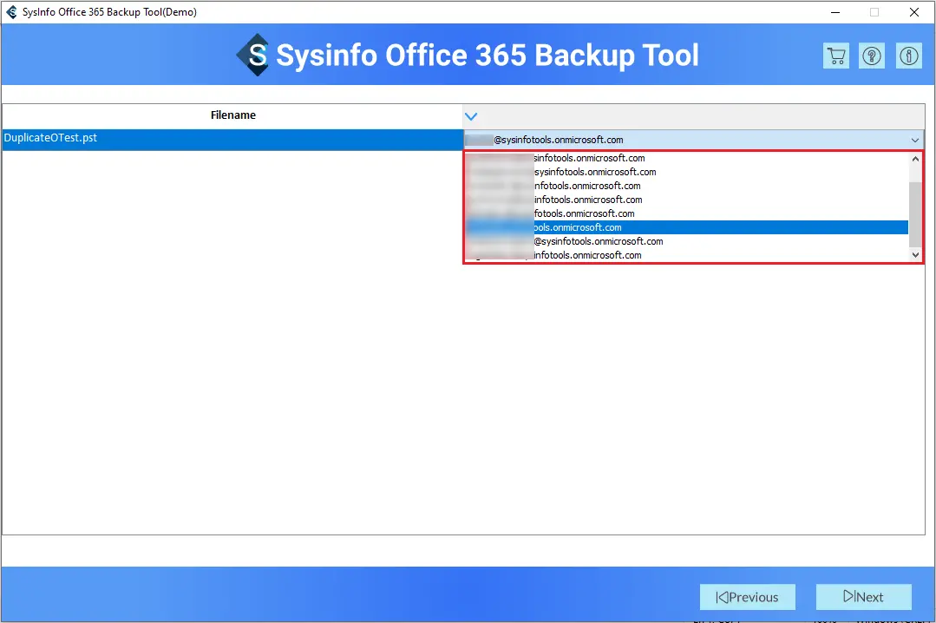Choose list entry fotools.onmicrosoft.com
The height and width of the screenshot is (623, 936).
(686, 213)
